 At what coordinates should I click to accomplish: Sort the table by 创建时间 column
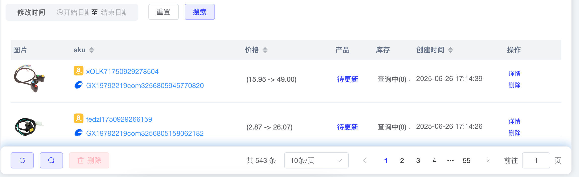pos(451,50)
